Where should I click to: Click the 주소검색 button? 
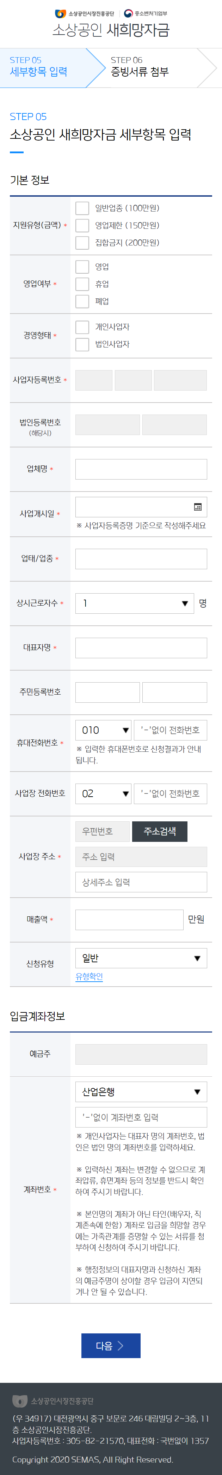(x=160, y=831)
